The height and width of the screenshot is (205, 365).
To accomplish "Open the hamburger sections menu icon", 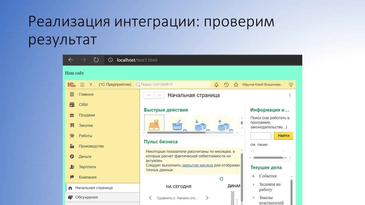I will [82, 85].
